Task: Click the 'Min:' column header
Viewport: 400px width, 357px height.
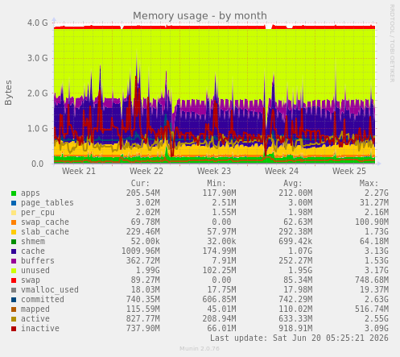Action: click(216, 184)
